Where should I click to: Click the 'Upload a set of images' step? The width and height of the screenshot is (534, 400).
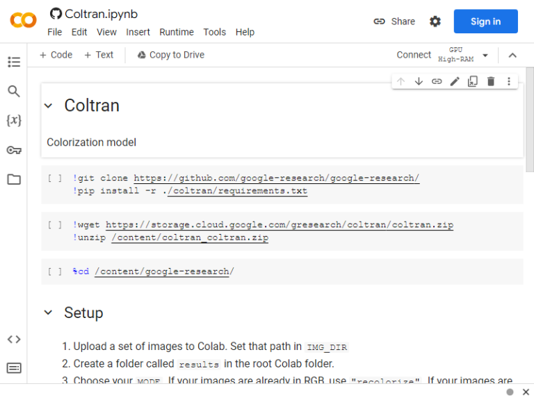[205, 347]
